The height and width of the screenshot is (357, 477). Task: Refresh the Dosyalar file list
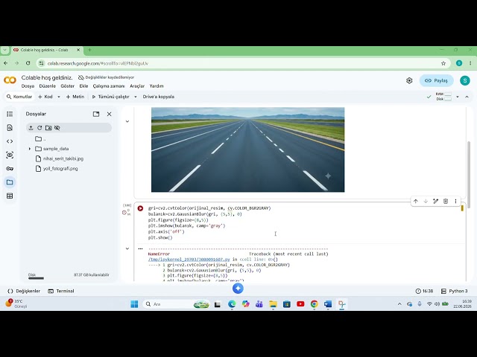(40, 128)
